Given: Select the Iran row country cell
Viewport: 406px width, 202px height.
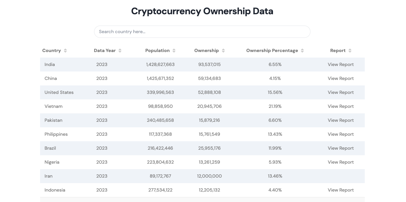Looking at the screenshot, I should pos(48,176).
